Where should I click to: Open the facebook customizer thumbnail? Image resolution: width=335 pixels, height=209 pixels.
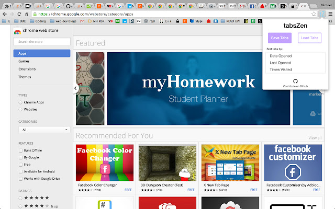[293, 162]
